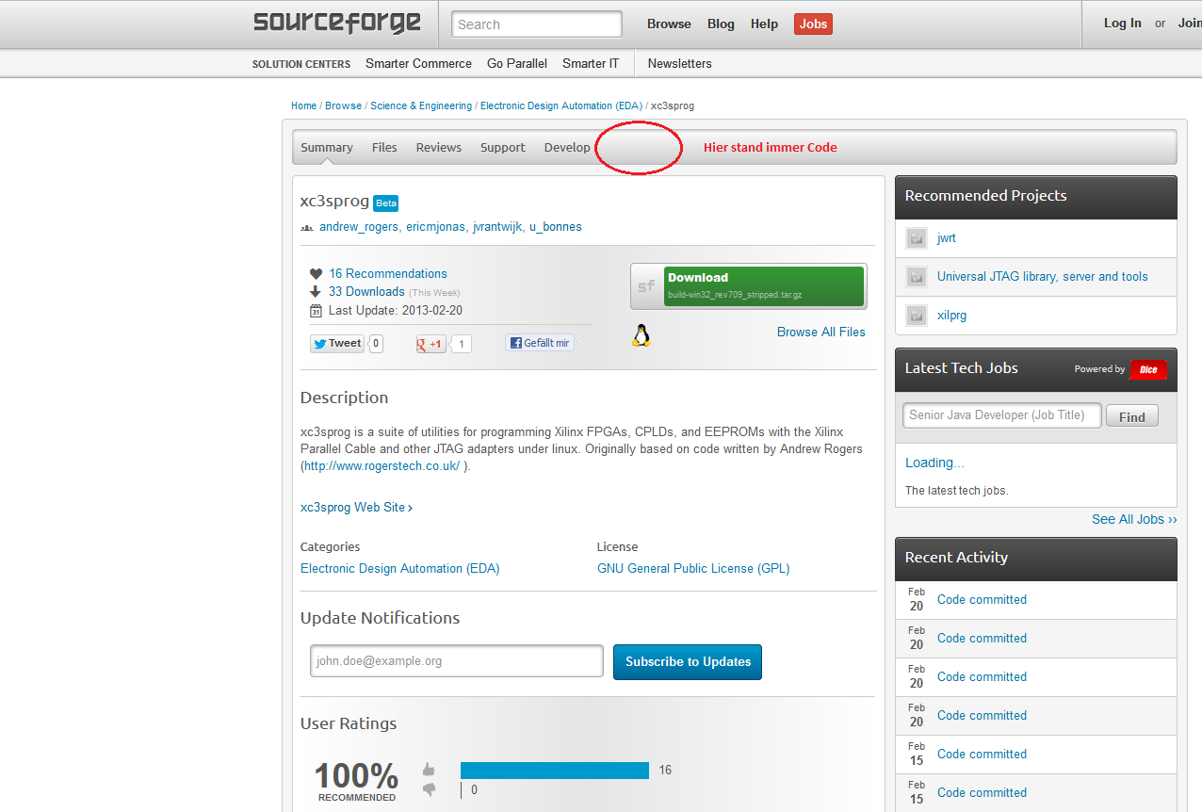Click the Log In link

click(x=1123, y=24)
